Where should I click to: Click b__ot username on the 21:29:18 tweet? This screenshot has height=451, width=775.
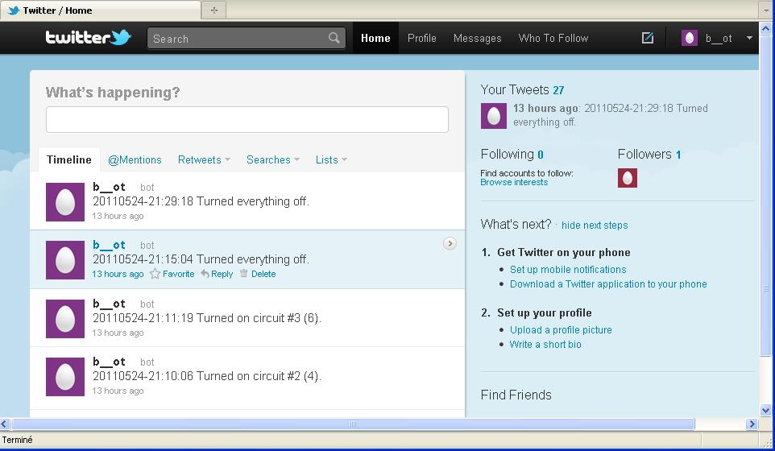pos(110,187)
